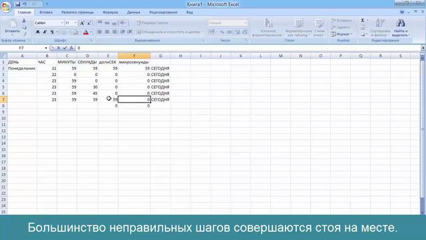The width and height of the screenshot is (426, 240).
Task: Decrease font size with the small A
Action: [x=89, y=23]
